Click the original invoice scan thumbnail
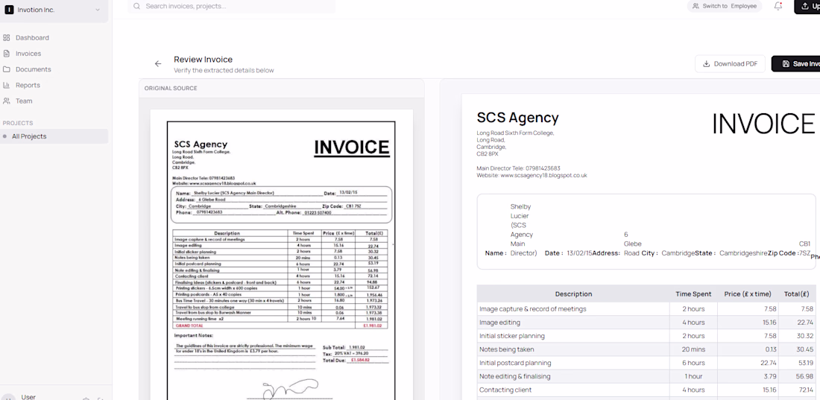 tap(281, 256)
